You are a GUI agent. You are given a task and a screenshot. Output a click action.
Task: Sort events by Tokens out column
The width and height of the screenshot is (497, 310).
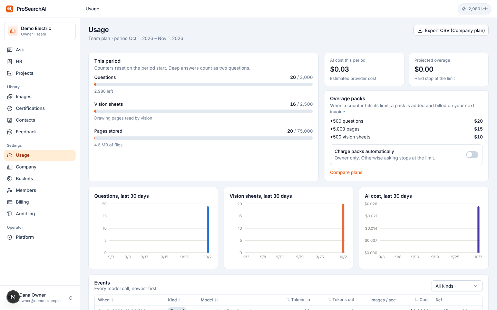tap(341, 300)
